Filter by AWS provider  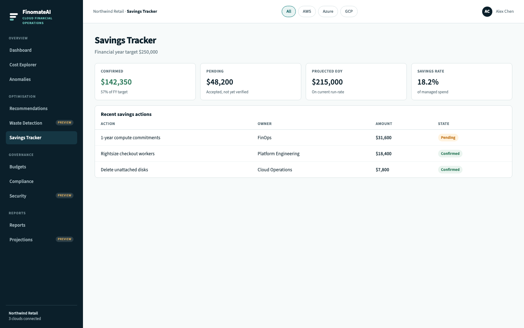click(x=307, y=12)
